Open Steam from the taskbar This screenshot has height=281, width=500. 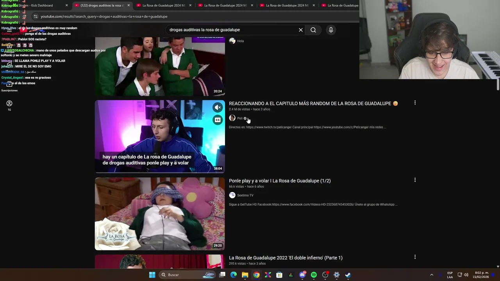coord(348,275)
